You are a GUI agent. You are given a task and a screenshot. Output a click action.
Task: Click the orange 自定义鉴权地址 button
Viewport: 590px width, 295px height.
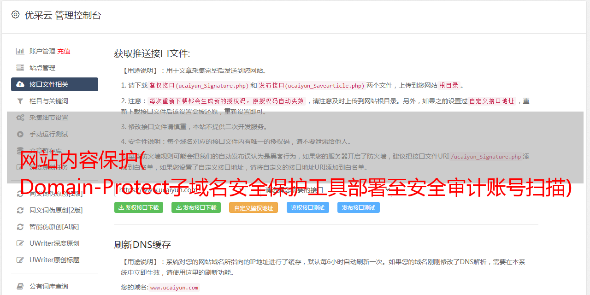pyautogui.click(x=254, y=207)
